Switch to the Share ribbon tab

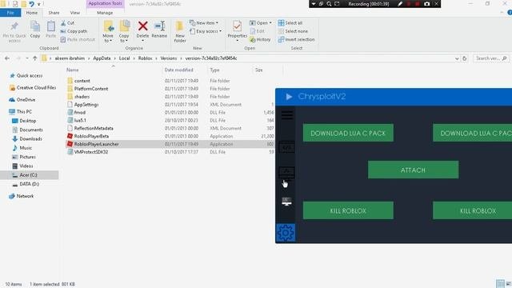pyautogui.click(x=54, y=13)
